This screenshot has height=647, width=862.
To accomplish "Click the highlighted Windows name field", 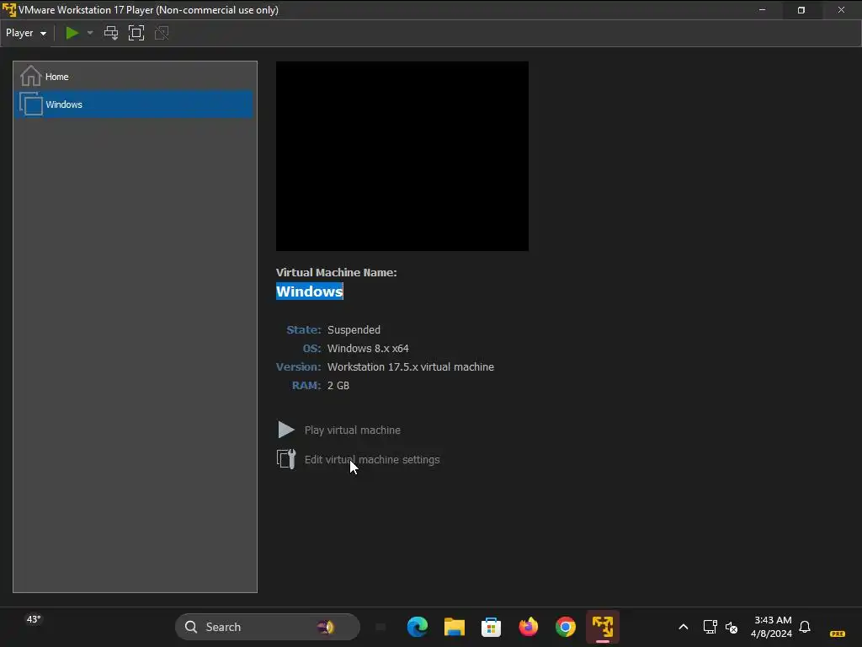I will click(310, 291).
